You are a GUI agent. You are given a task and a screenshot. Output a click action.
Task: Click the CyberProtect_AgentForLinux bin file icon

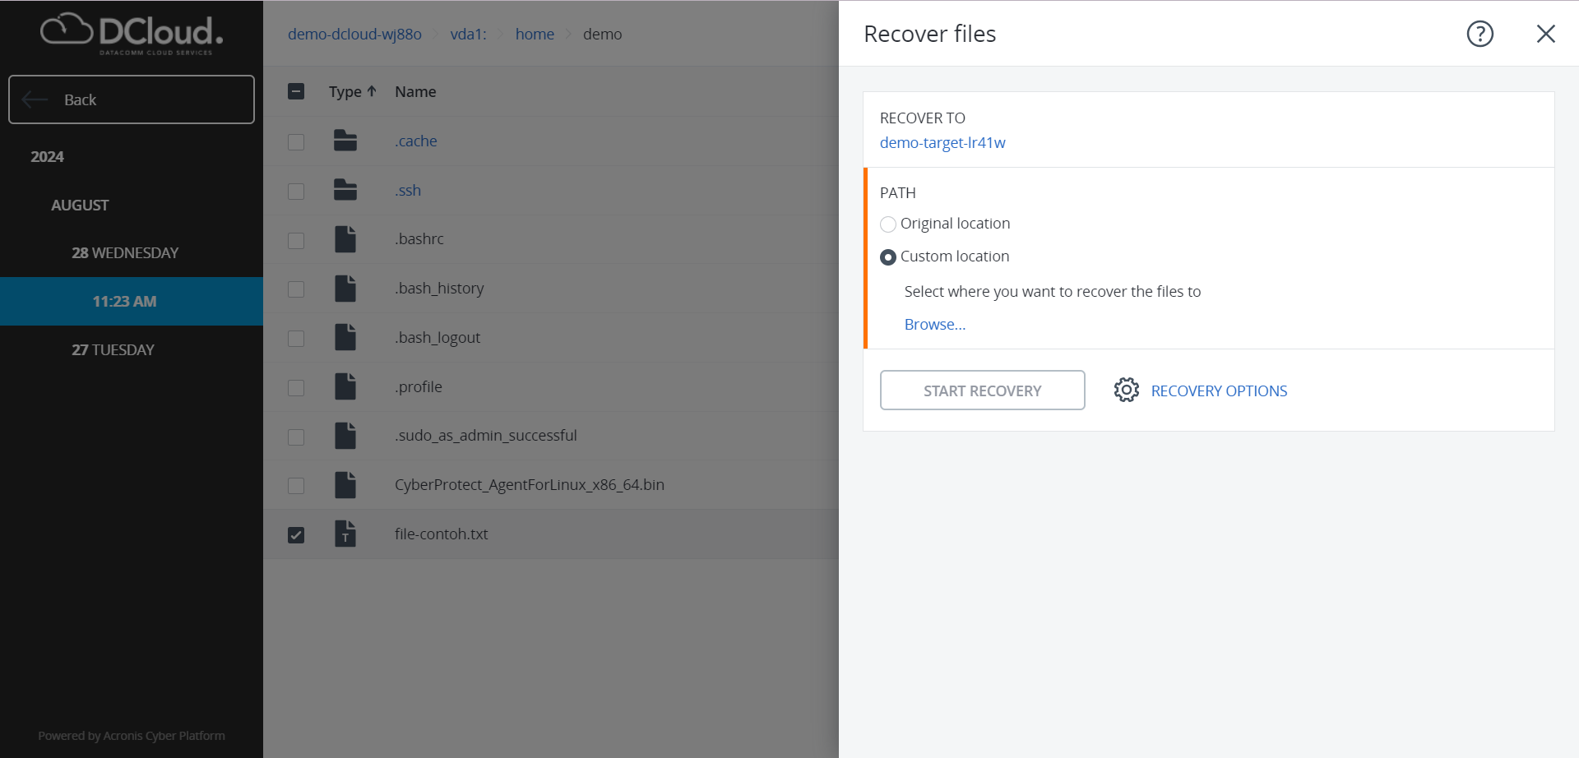[x=345, y=485]
